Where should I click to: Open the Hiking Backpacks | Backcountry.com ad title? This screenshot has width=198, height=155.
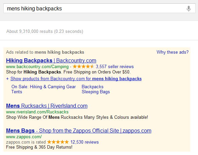coord(51,60)
